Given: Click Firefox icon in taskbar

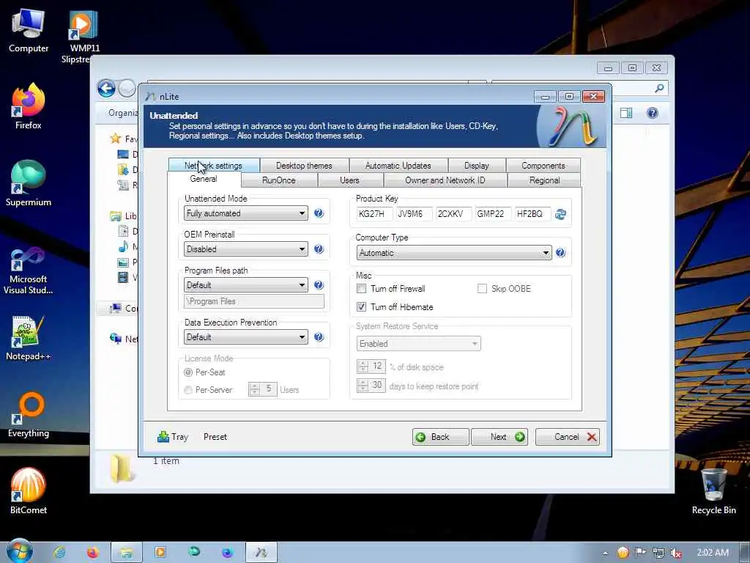Looking at the screenshot, I should 93,552.
